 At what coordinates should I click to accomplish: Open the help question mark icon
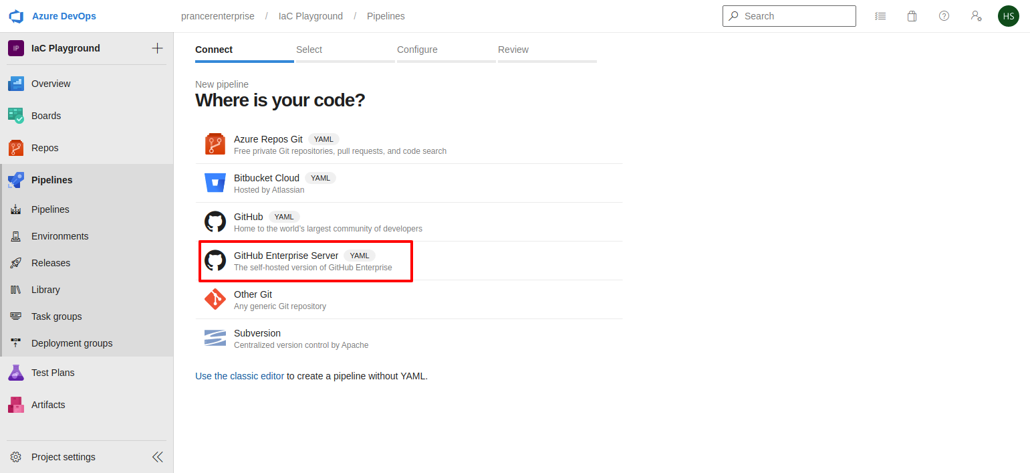pos(944,16)
